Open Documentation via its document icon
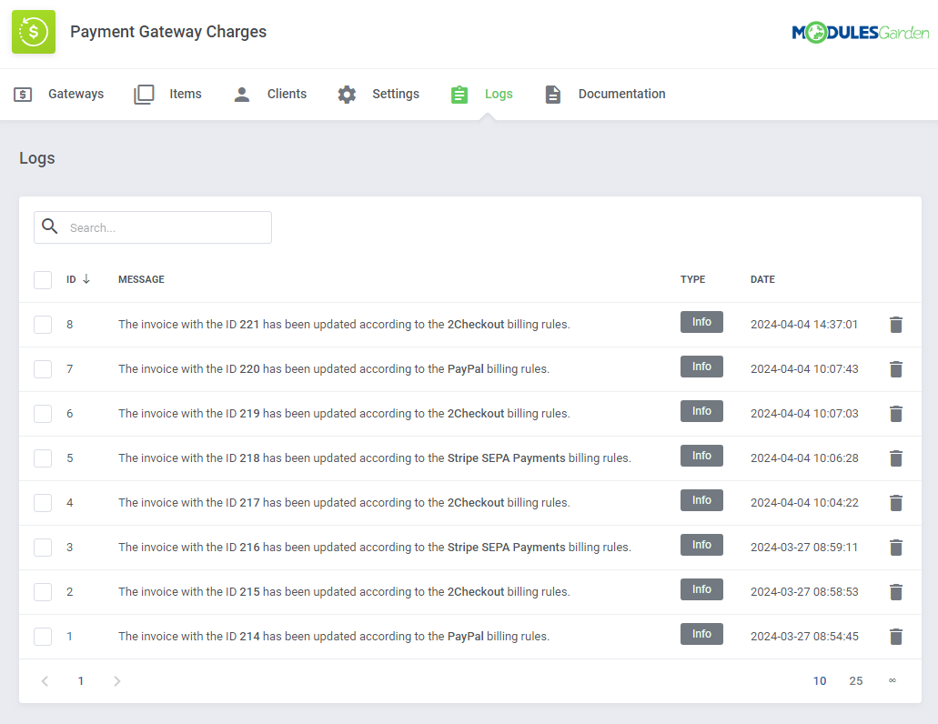Image resolution: width=938 pixels, height=724 pixels. click(x=553, y=94)
